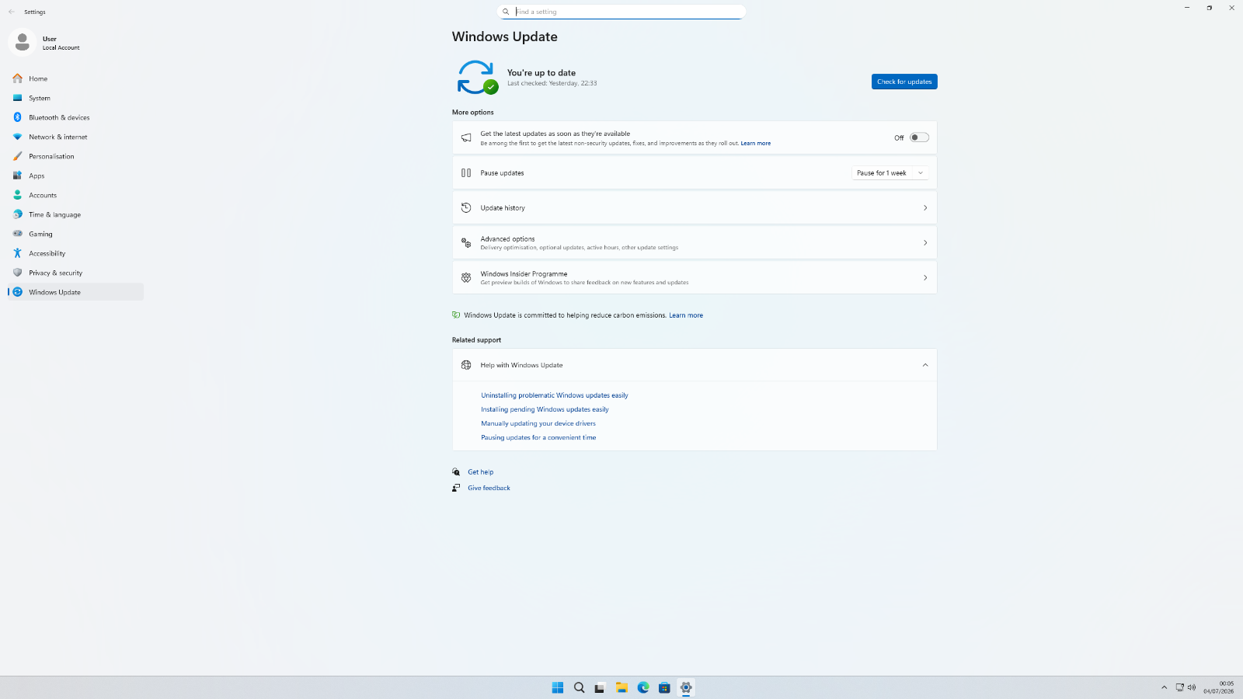Open Time & language settings
1243x699 pixels.
75,214
